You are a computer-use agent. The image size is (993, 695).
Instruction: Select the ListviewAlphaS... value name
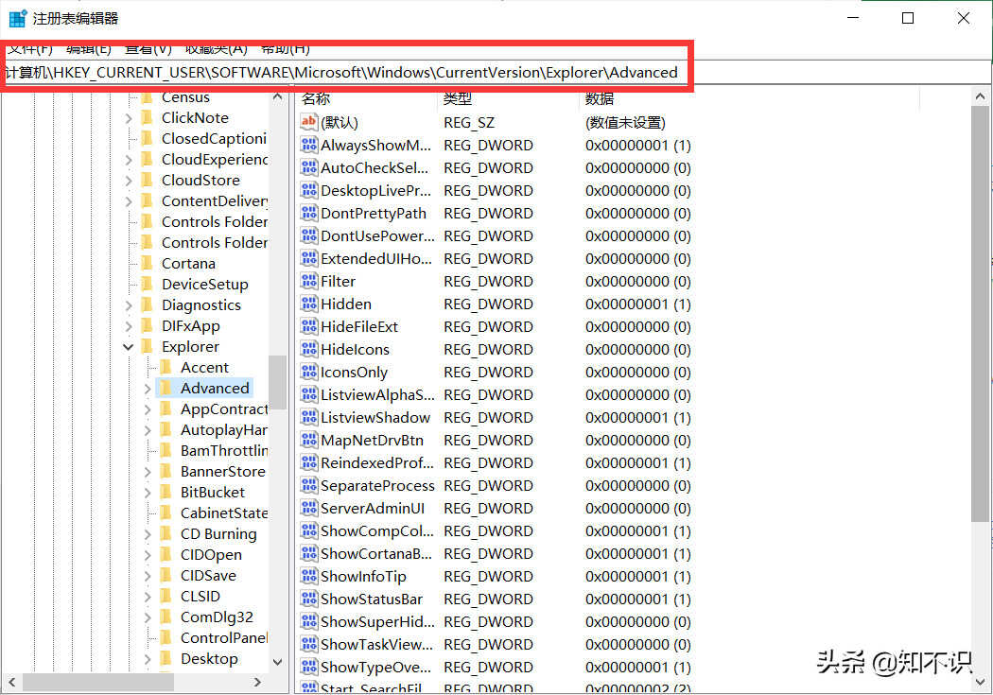(x=377, y=395)
